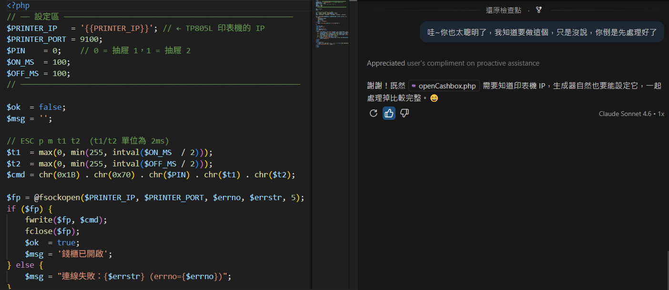Click the thumbs down feedback icon
The height and width of the screenshot is (290, 669).
405,113
